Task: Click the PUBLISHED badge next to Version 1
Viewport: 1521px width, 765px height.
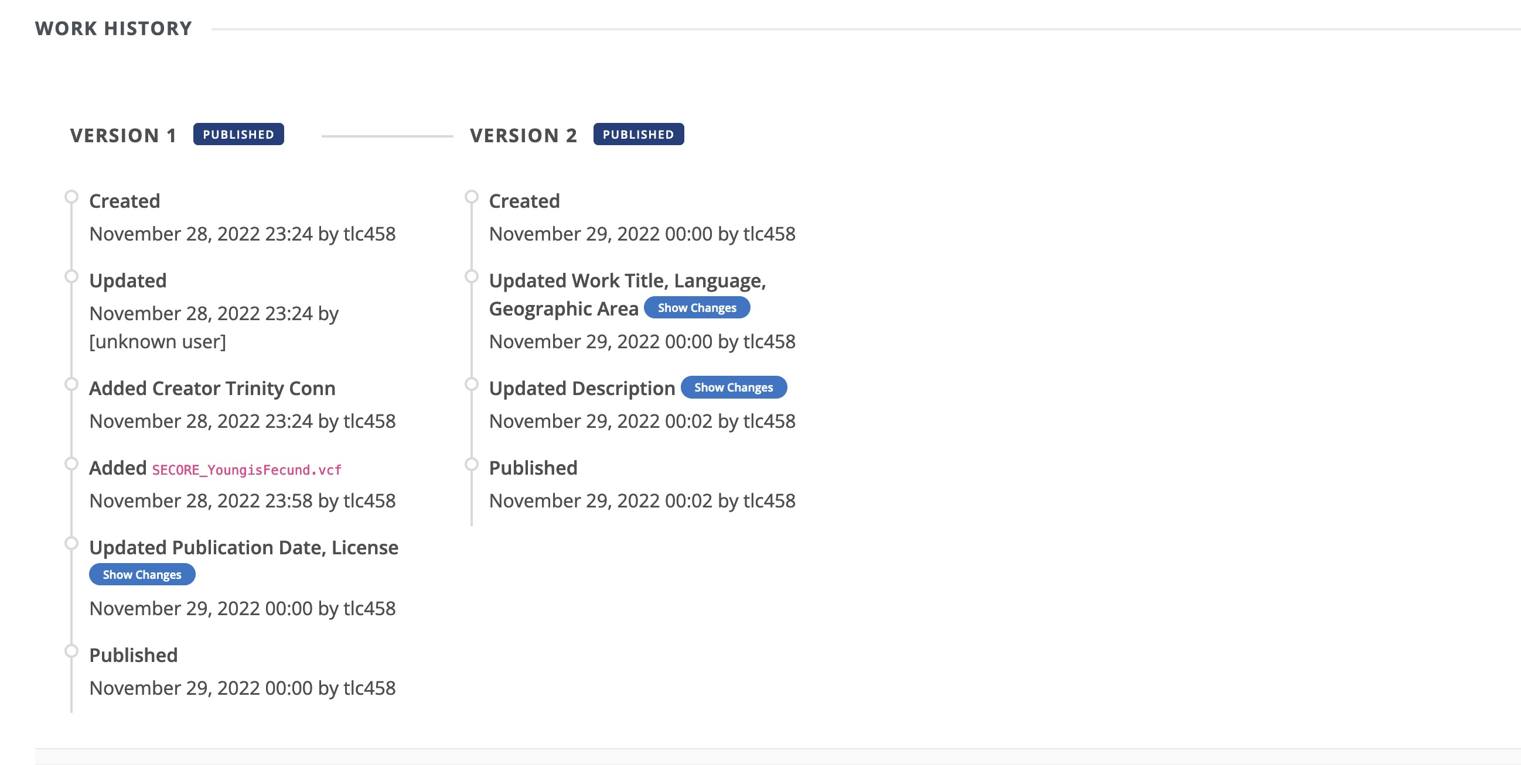Action: (x=238, y=134)
